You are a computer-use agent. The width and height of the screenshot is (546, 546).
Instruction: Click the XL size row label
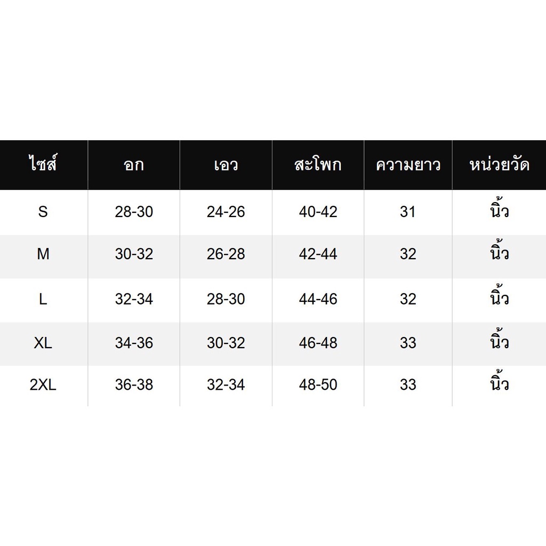point(43,343)
